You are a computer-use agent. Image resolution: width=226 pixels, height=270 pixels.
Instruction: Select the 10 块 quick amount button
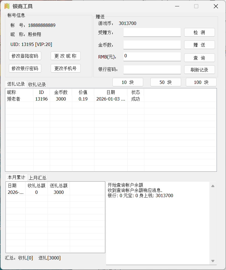pyautogui.click(x=128, y=82)
